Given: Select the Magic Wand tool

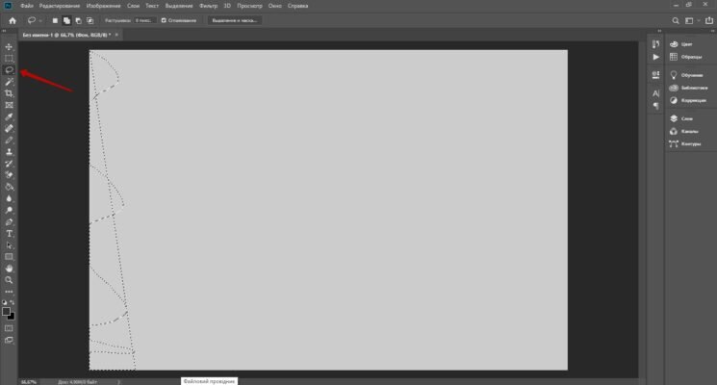Looking at the screenshot, I should [x=9, y=82].
